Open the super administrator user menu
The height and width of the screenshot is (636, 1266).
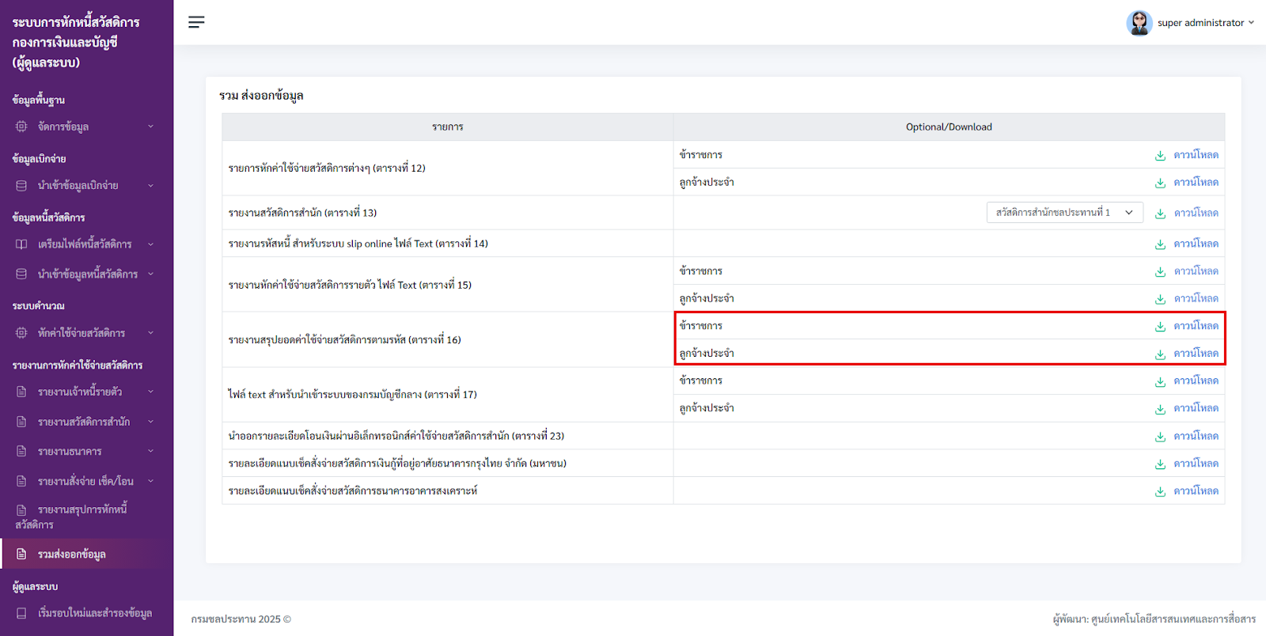1190,23
